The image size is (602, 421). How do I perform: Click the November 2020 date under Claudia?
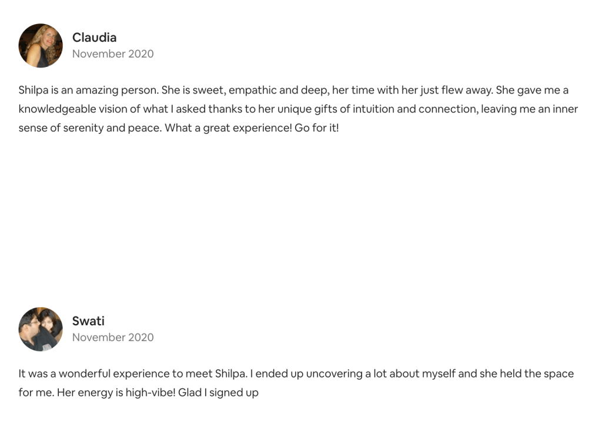[x=113, y=54]
